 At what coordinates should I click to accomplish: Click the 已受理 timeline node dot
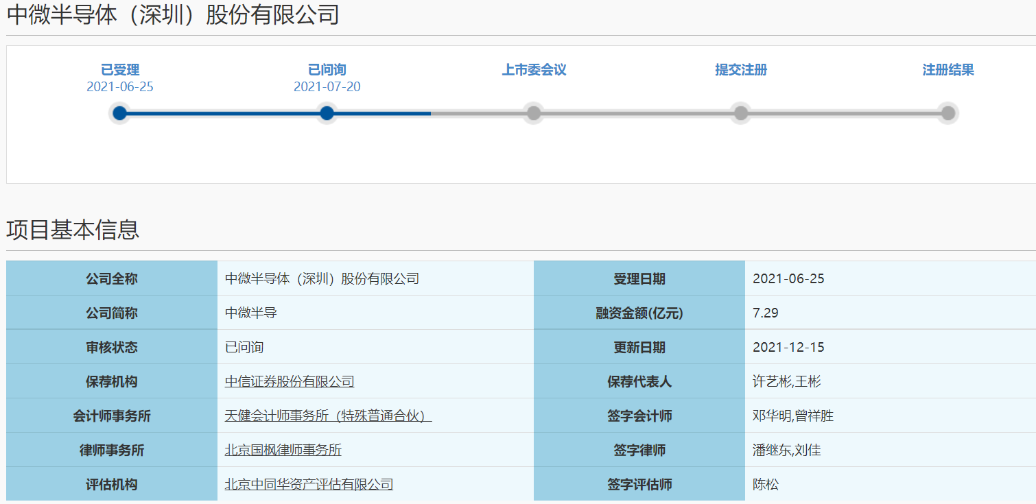click(120, 113)
